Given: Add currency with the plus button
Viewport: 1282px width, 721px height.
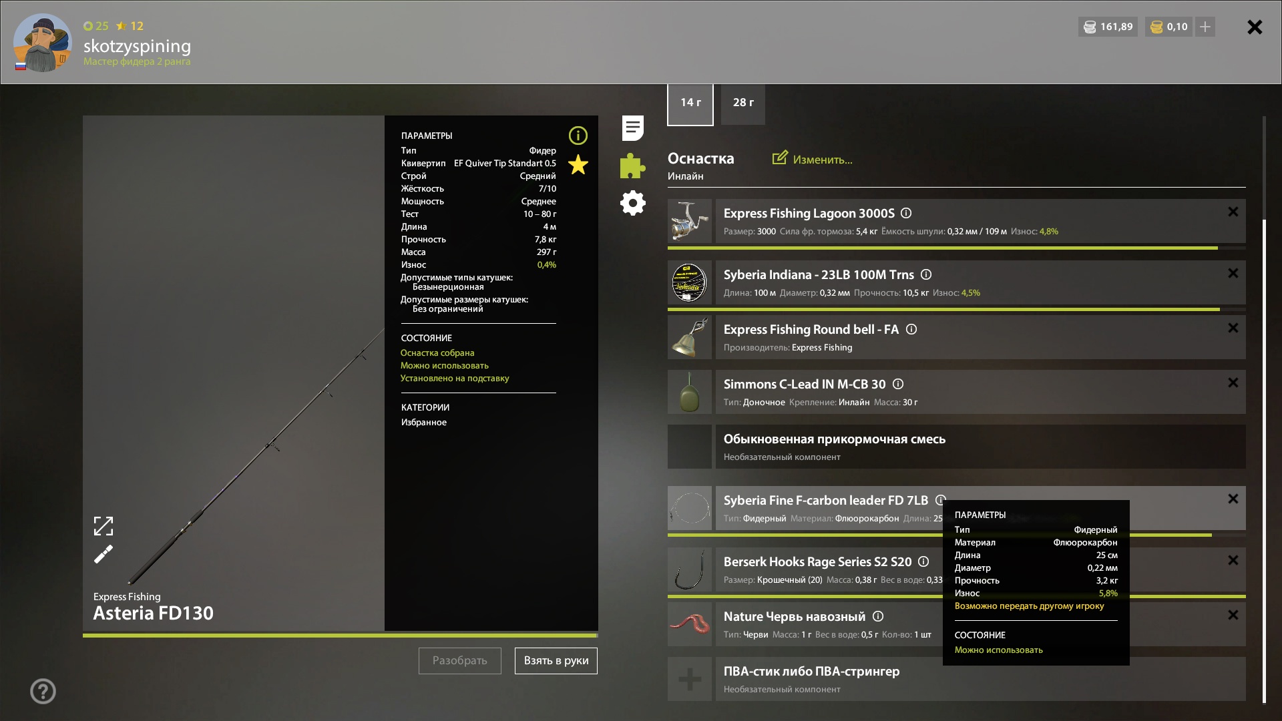Looking at the screenshot, I should (x=1205, y=27).
